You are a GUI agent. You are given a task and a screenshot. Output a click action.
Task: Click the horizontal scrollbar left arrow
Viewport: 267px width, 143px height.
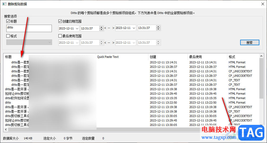(x=6, y=130)
